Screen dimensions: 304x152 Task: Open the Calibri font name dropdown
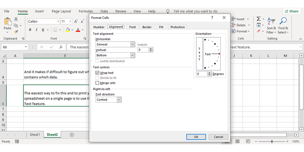58,21
